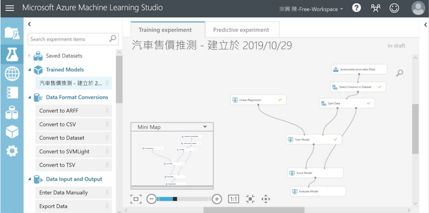The height and width of the screenshot is (213, 429).
Task: Select Convert to SVMLight item
Action: click(74, 151)
